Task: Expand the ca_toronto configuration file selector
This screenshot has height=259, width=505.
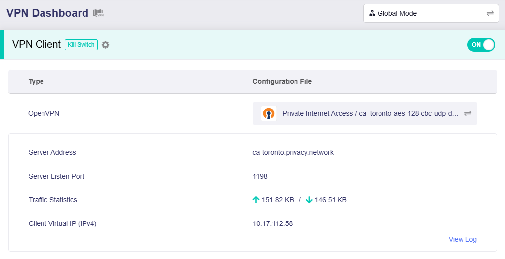Action: pyautogui.click(x=370, y=113)
